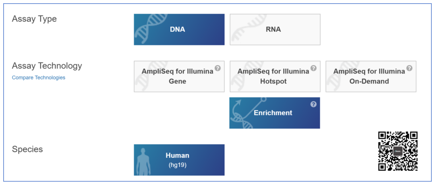Click the Assay Type label
Screen dimensions: 435x184
(34, 19)
